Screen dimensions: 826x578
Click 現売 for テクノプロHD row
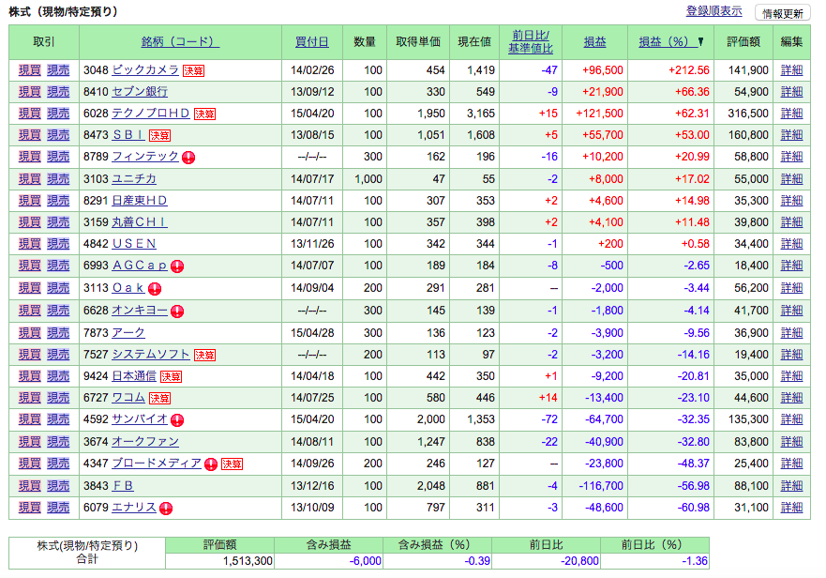(x=58, y=114)
